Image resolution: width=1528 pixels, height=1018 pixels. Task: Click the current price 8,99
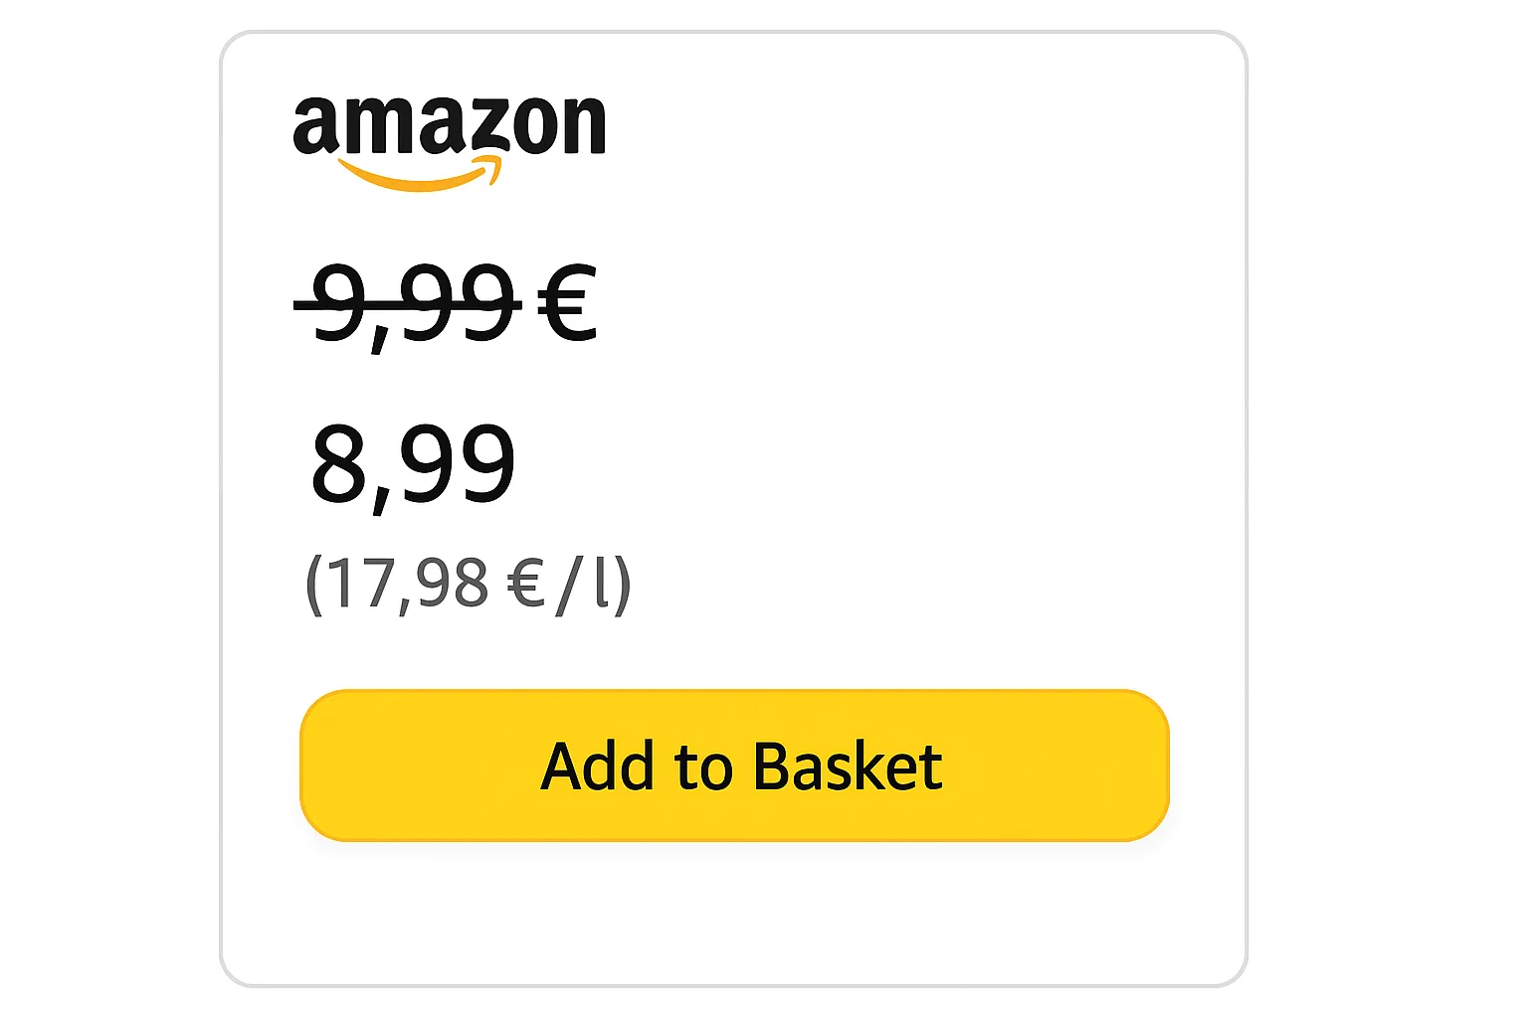pos(413,464)
